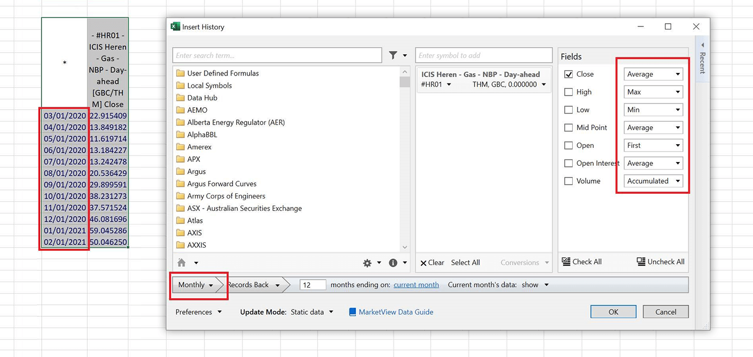Screen dimensions: 753x357
Task: Select spreadsheet cell 59.045286
Action: pyautogui.click(x=108, y=230)
